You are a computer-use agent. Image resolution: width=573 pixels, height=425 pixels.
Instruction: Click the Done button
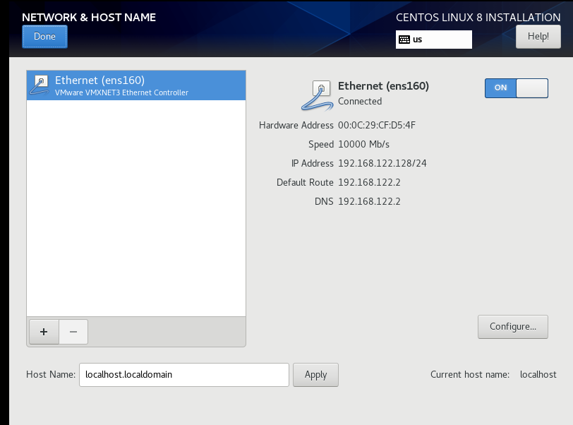(x=44, y=37)
